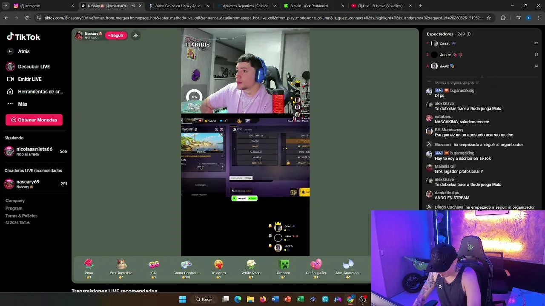Image resolution: width=545 pixels, height=306 pixels.
Task: Click the Espectadores viewer count header
Action: pyautogui.click(x=449, y=34)
